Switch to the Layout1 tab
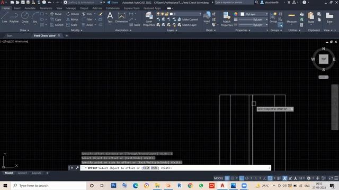339x190 pixels. click(22, 173)
